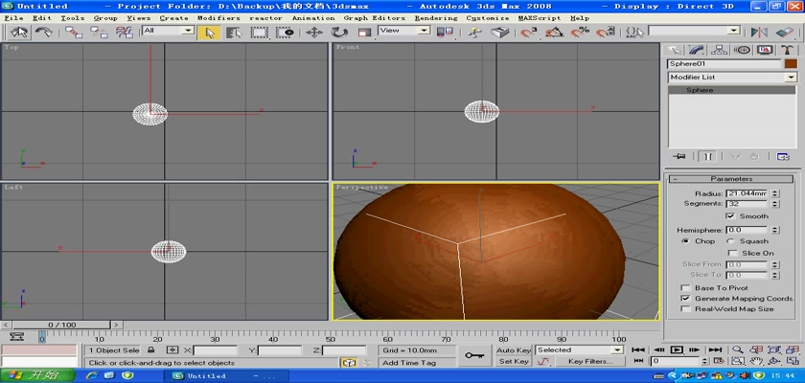805x383 pixels.
Task: Toggle the Generate Mapping Coords checkbox
Action: pos(685,299)
